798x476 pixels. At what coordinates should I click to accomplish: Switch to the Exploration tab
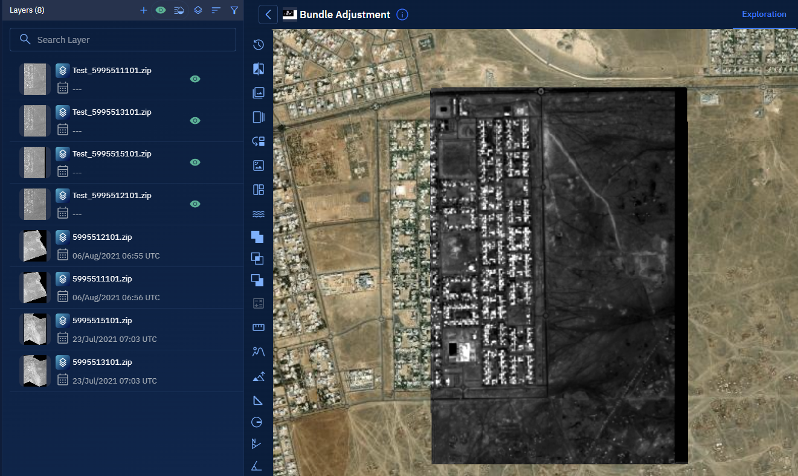pyautogui.click(x=764, y=14)
